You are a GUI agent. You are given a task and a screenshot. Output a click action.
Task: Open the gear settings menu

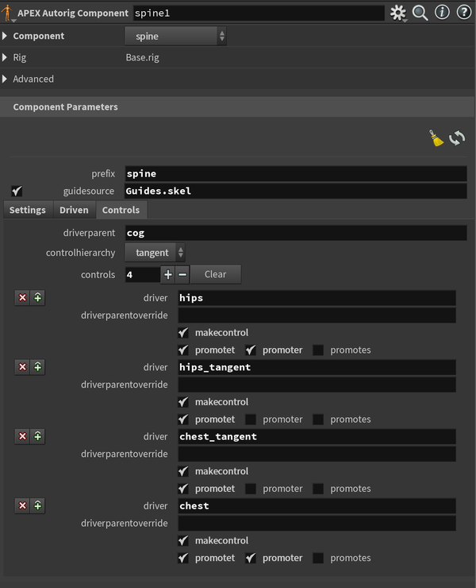tap(398, 13)
